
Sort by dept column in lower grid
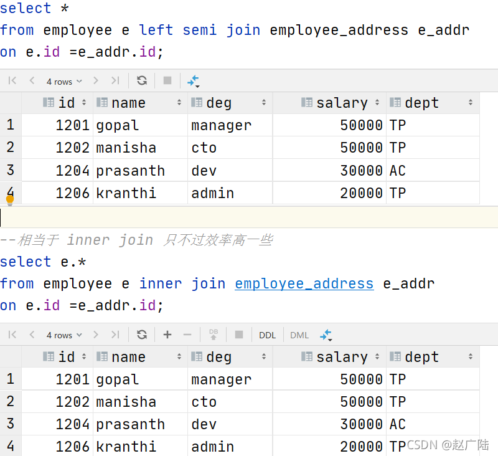coord(471,356)
